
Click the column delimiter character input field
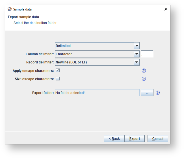click(147, 54)
